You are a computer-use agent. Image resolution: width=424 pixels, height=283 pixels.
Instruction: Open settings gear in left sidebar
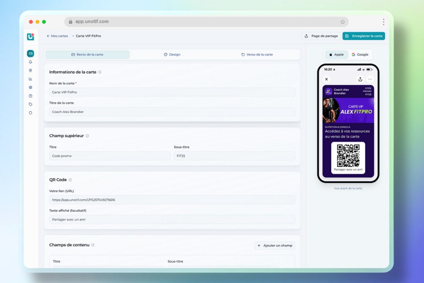pos(30,87)
